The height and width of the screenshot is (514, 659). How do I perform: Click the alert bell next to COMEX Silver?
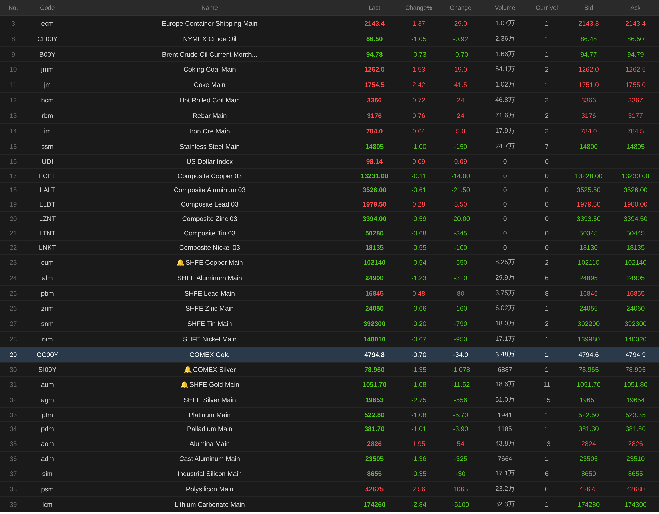[187, 370]
